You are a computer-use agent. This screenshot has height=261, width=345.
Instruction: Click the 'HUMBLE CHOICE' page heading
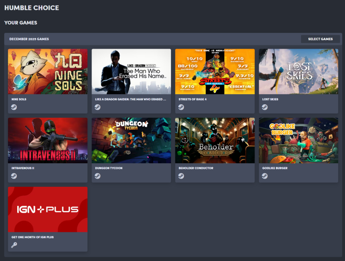point(32,8)
